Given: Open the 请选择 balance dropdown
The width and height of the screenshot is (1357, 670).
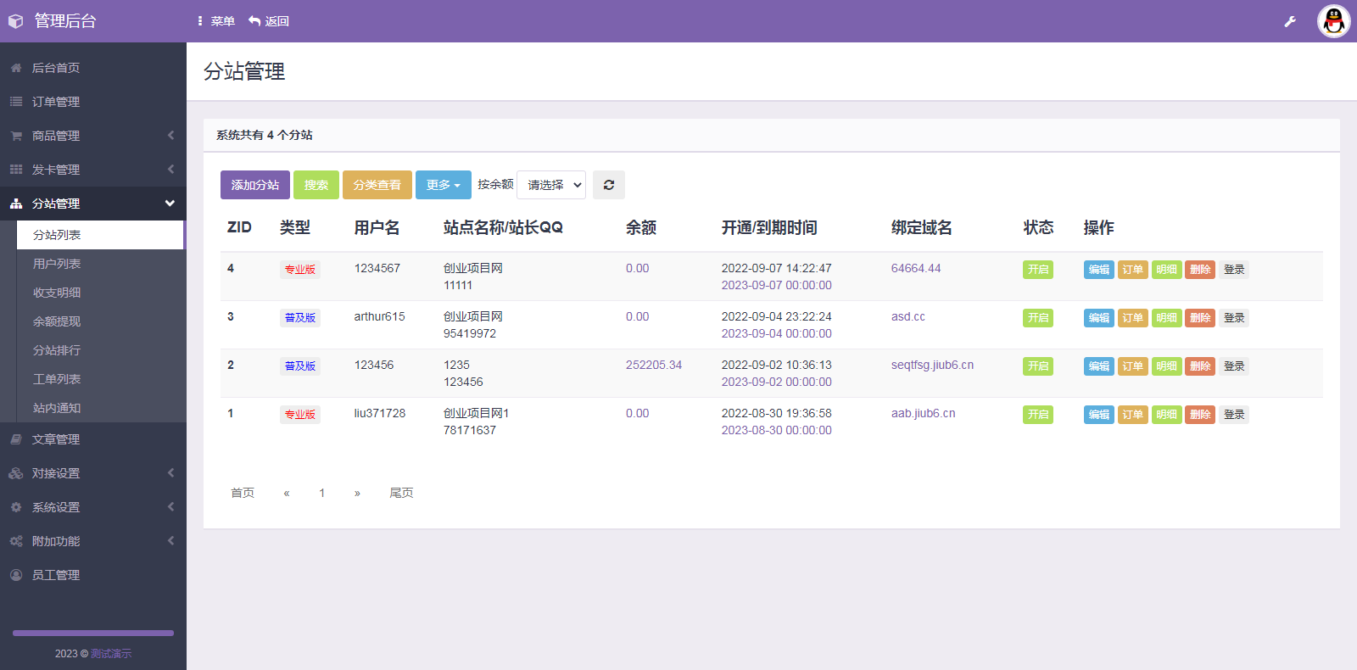Looking at the screenshot, I should (x=551, y=185).
